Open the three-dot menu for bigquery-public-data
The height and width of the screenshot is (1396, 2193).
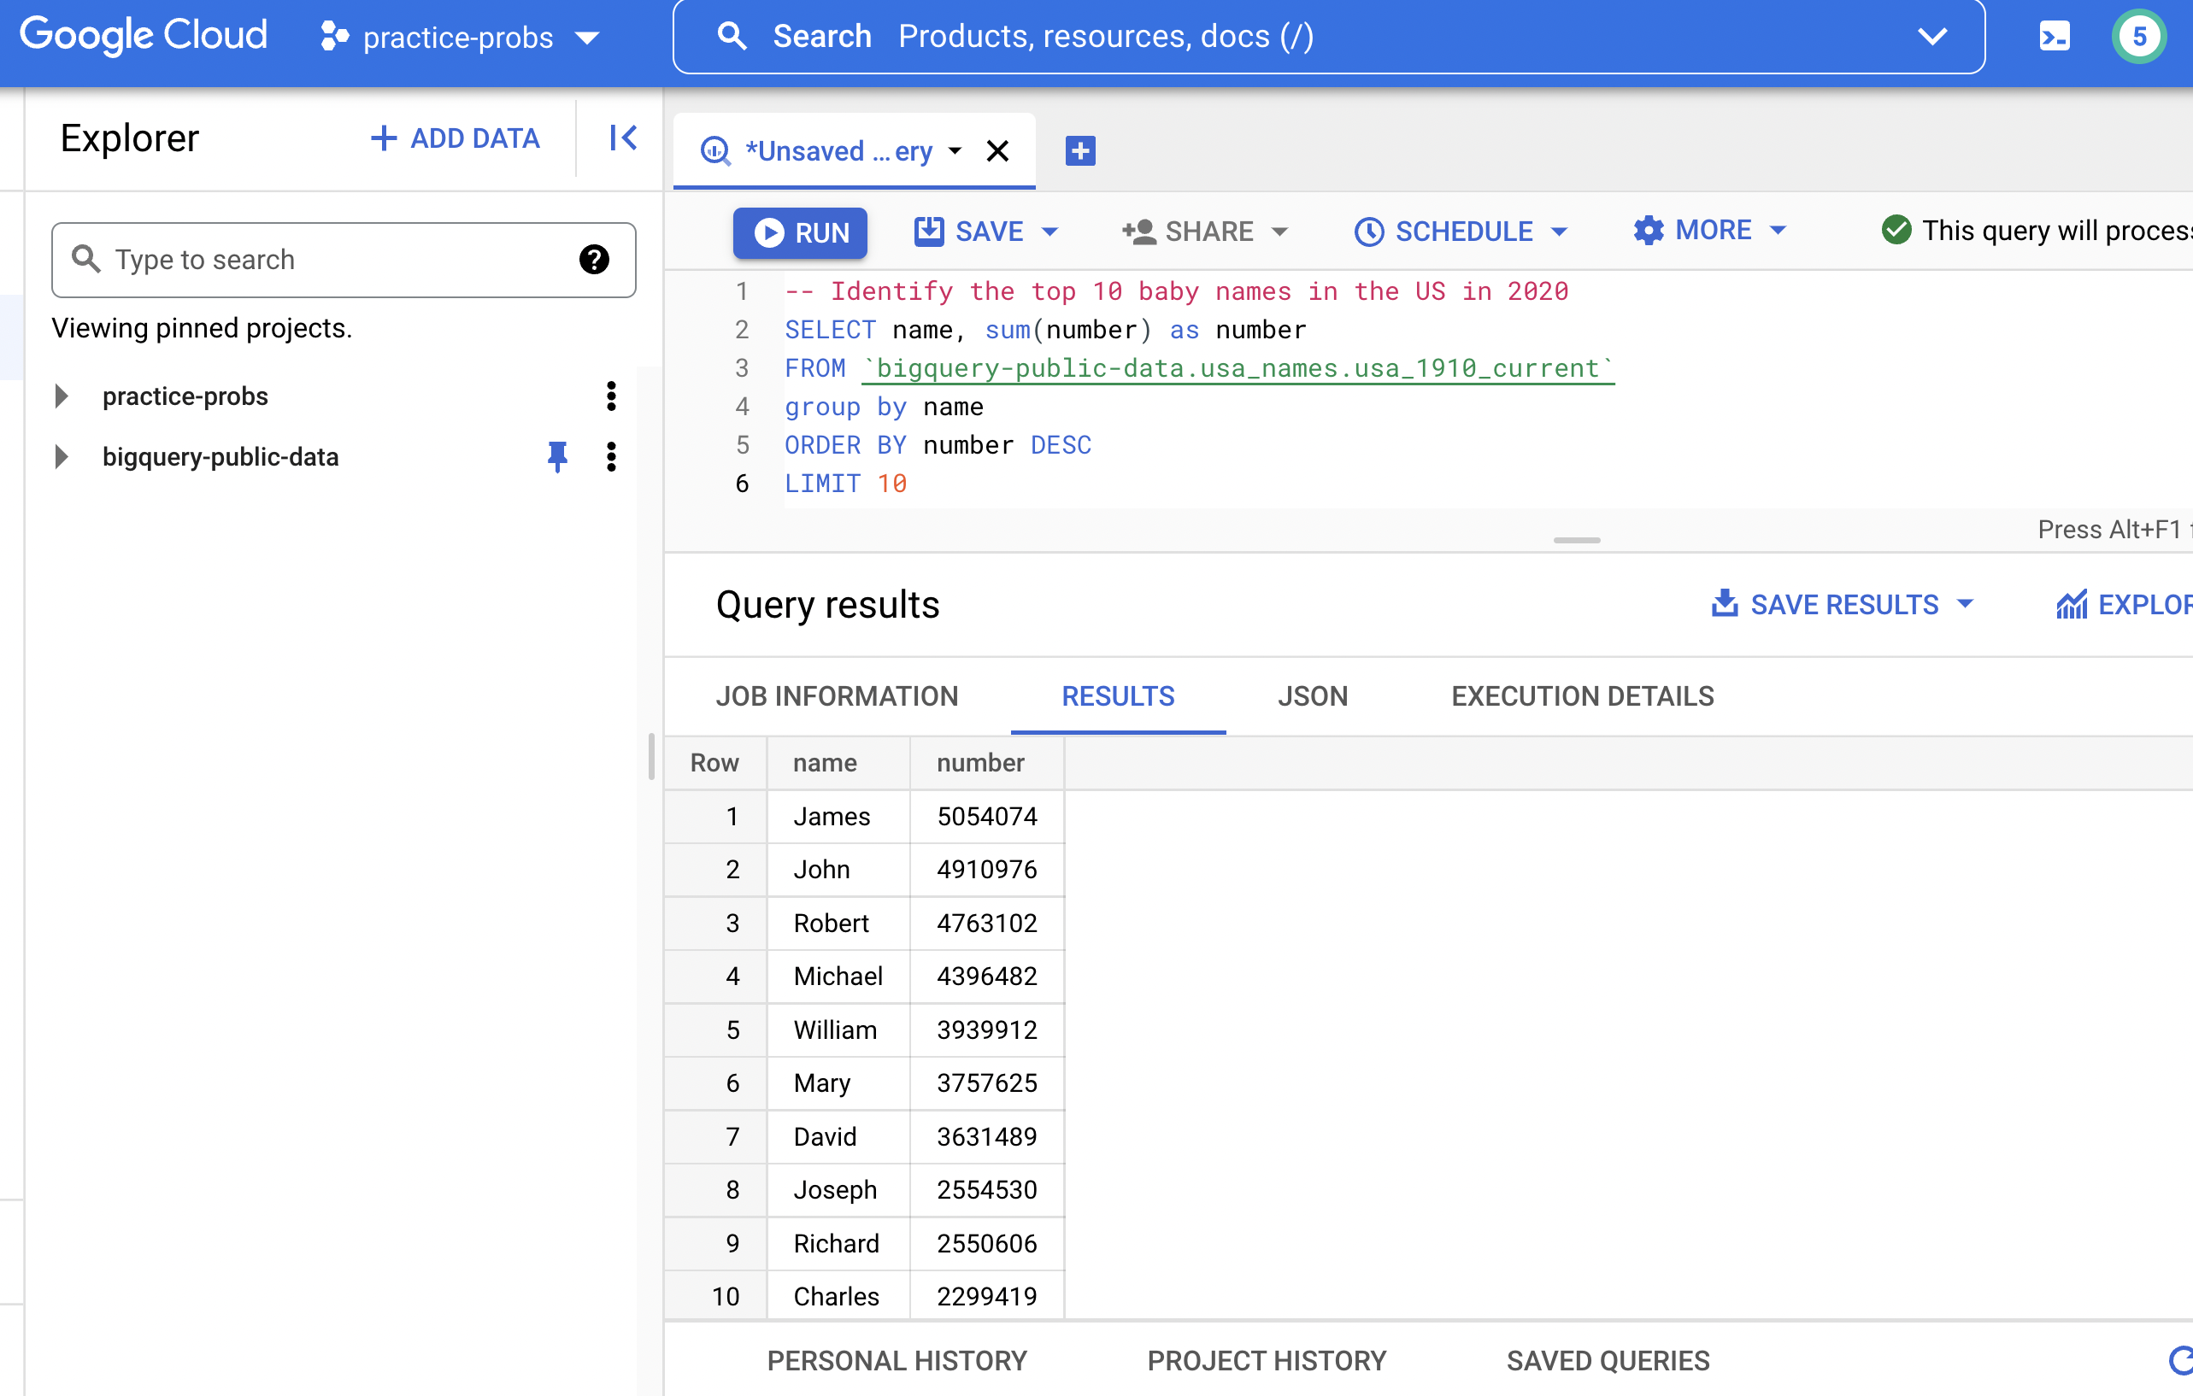click(x=611, y=457)
